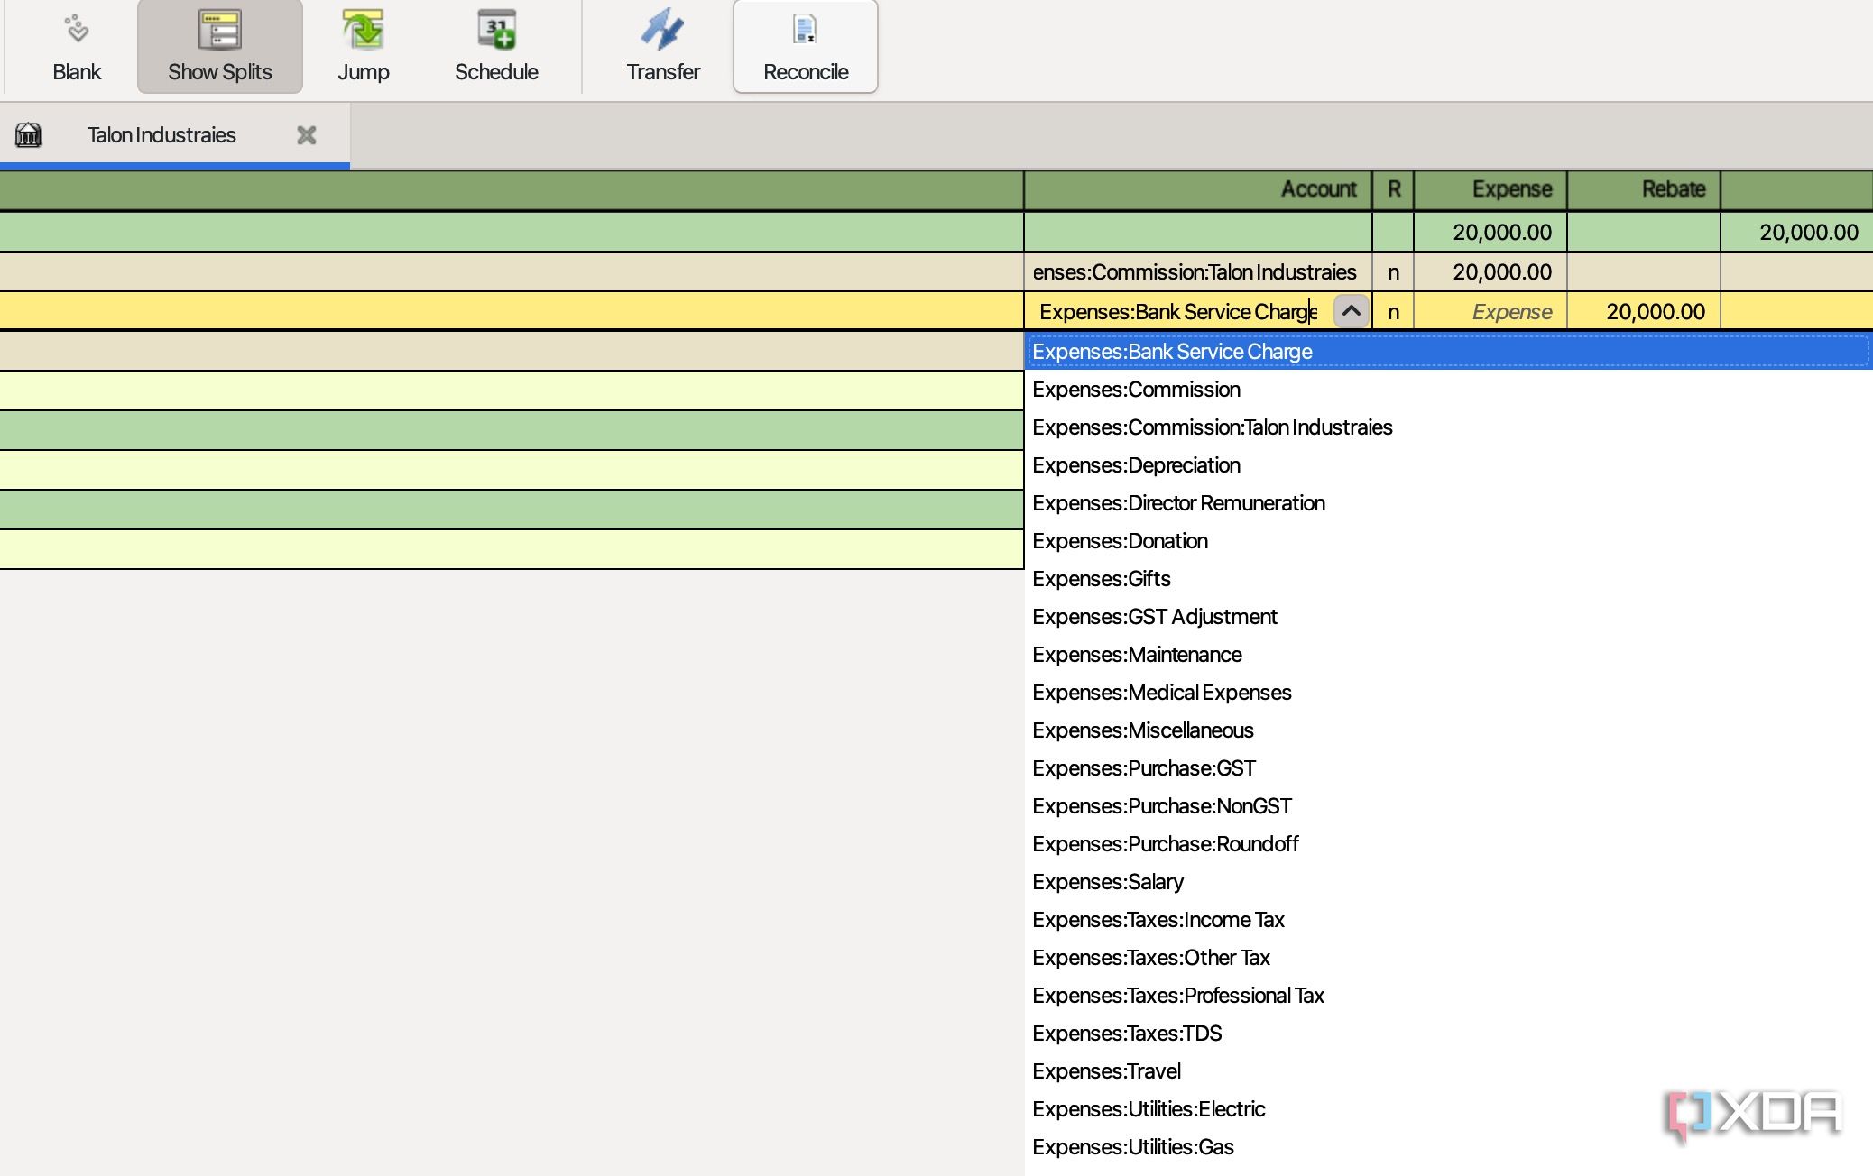
Task: Pick Expenses:Miscellaneous
Action: 1448,730
